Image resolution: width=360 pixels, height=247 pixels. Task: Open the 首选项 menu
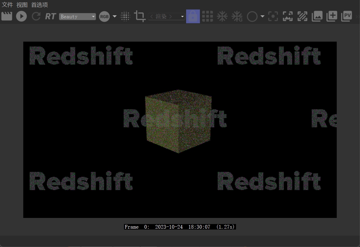point(39,5)
